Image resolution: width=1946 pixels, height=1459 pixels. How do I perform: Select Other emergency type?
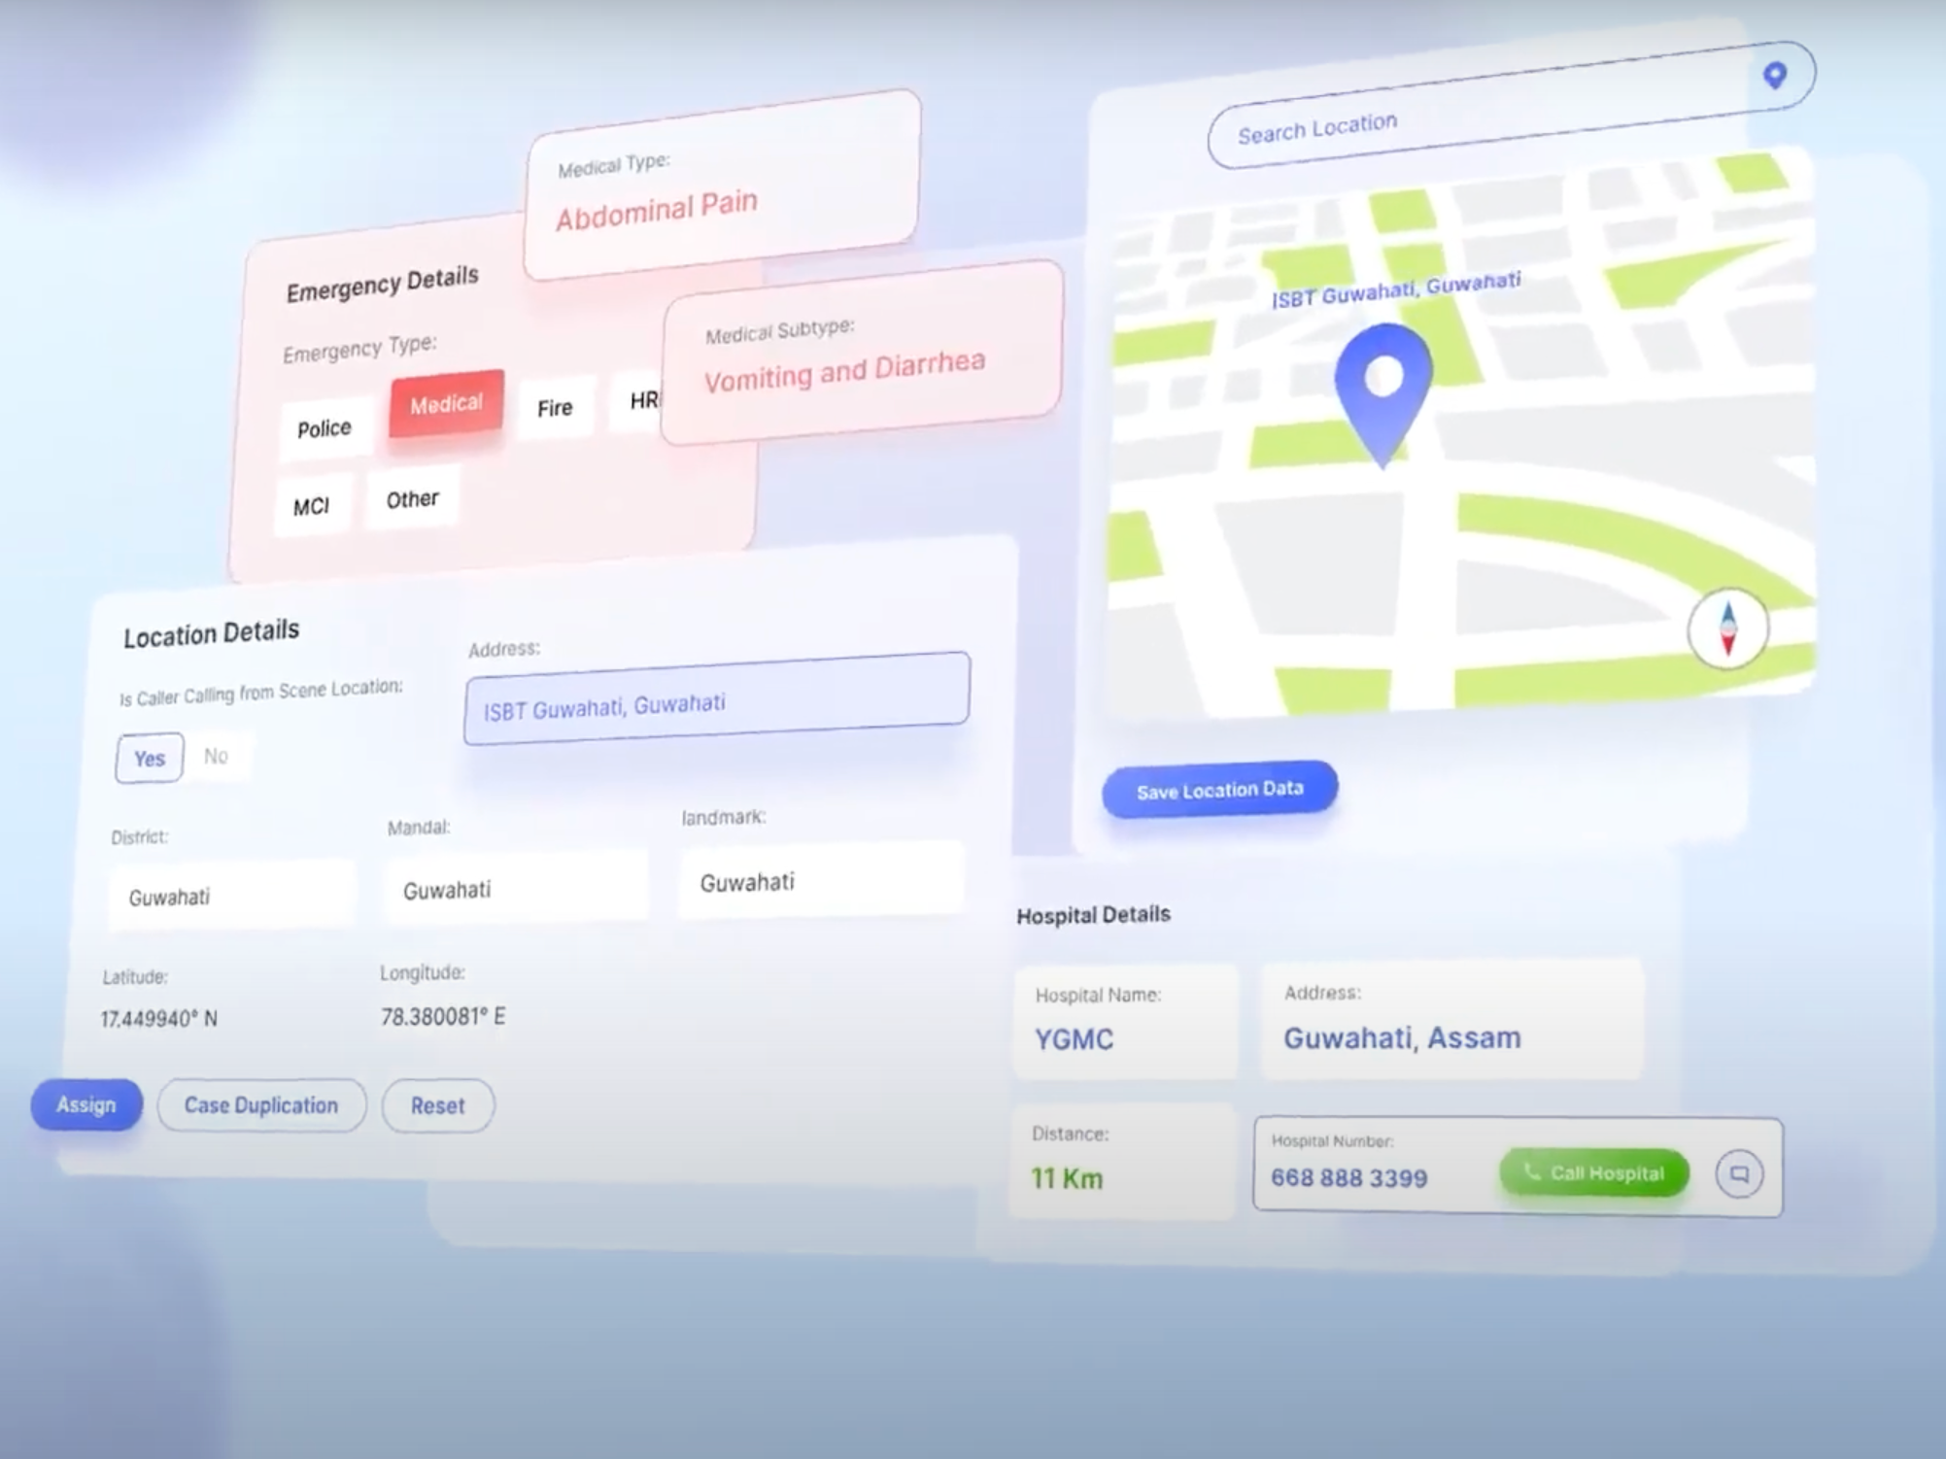(412, 499)
